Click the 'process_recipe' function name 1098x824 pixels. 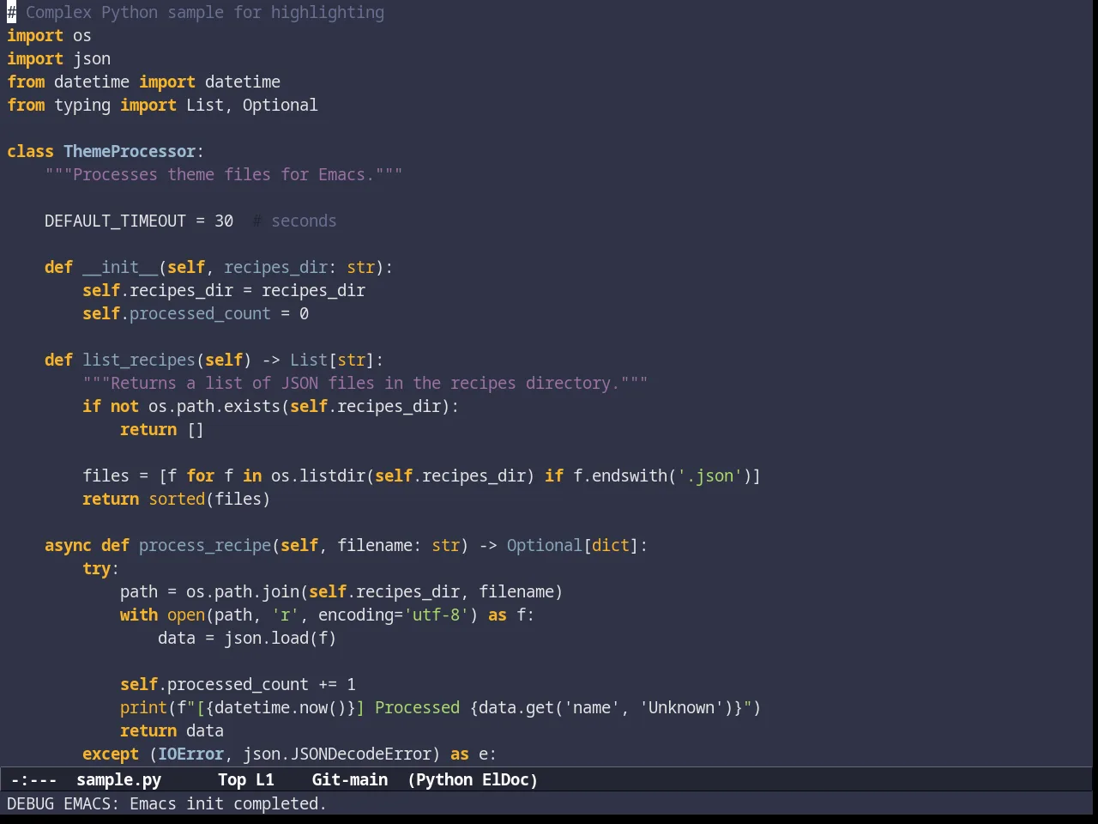pos(205,545)
